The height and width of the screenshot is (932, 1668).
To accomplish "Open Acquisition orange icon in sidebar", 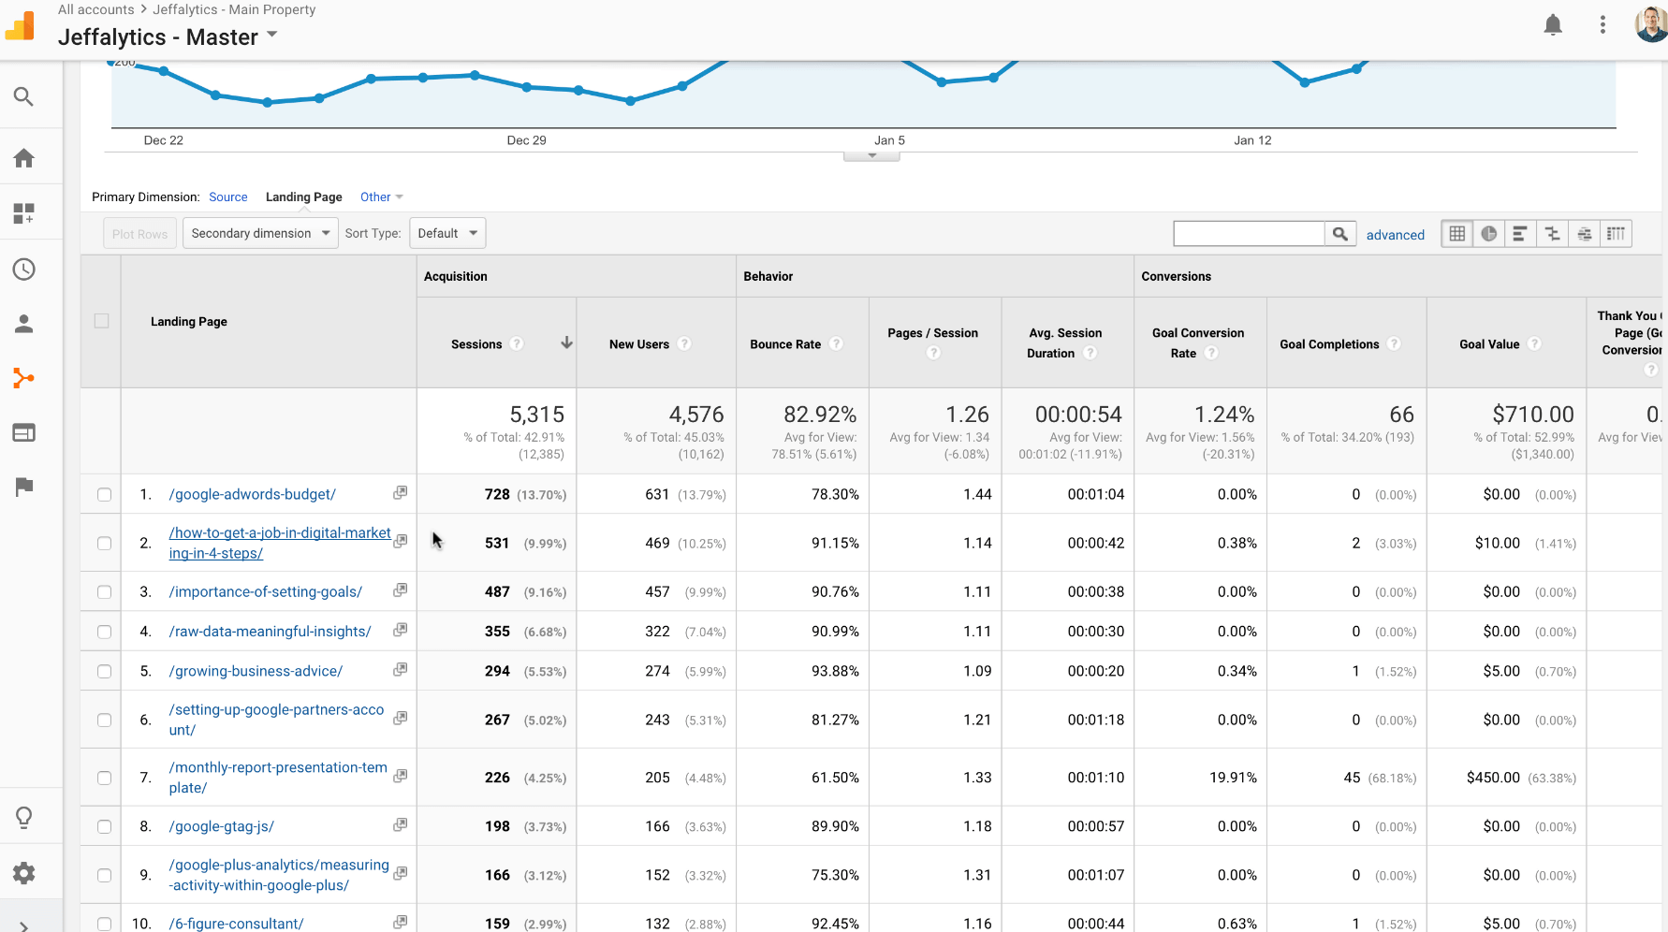I will [23, 378].
